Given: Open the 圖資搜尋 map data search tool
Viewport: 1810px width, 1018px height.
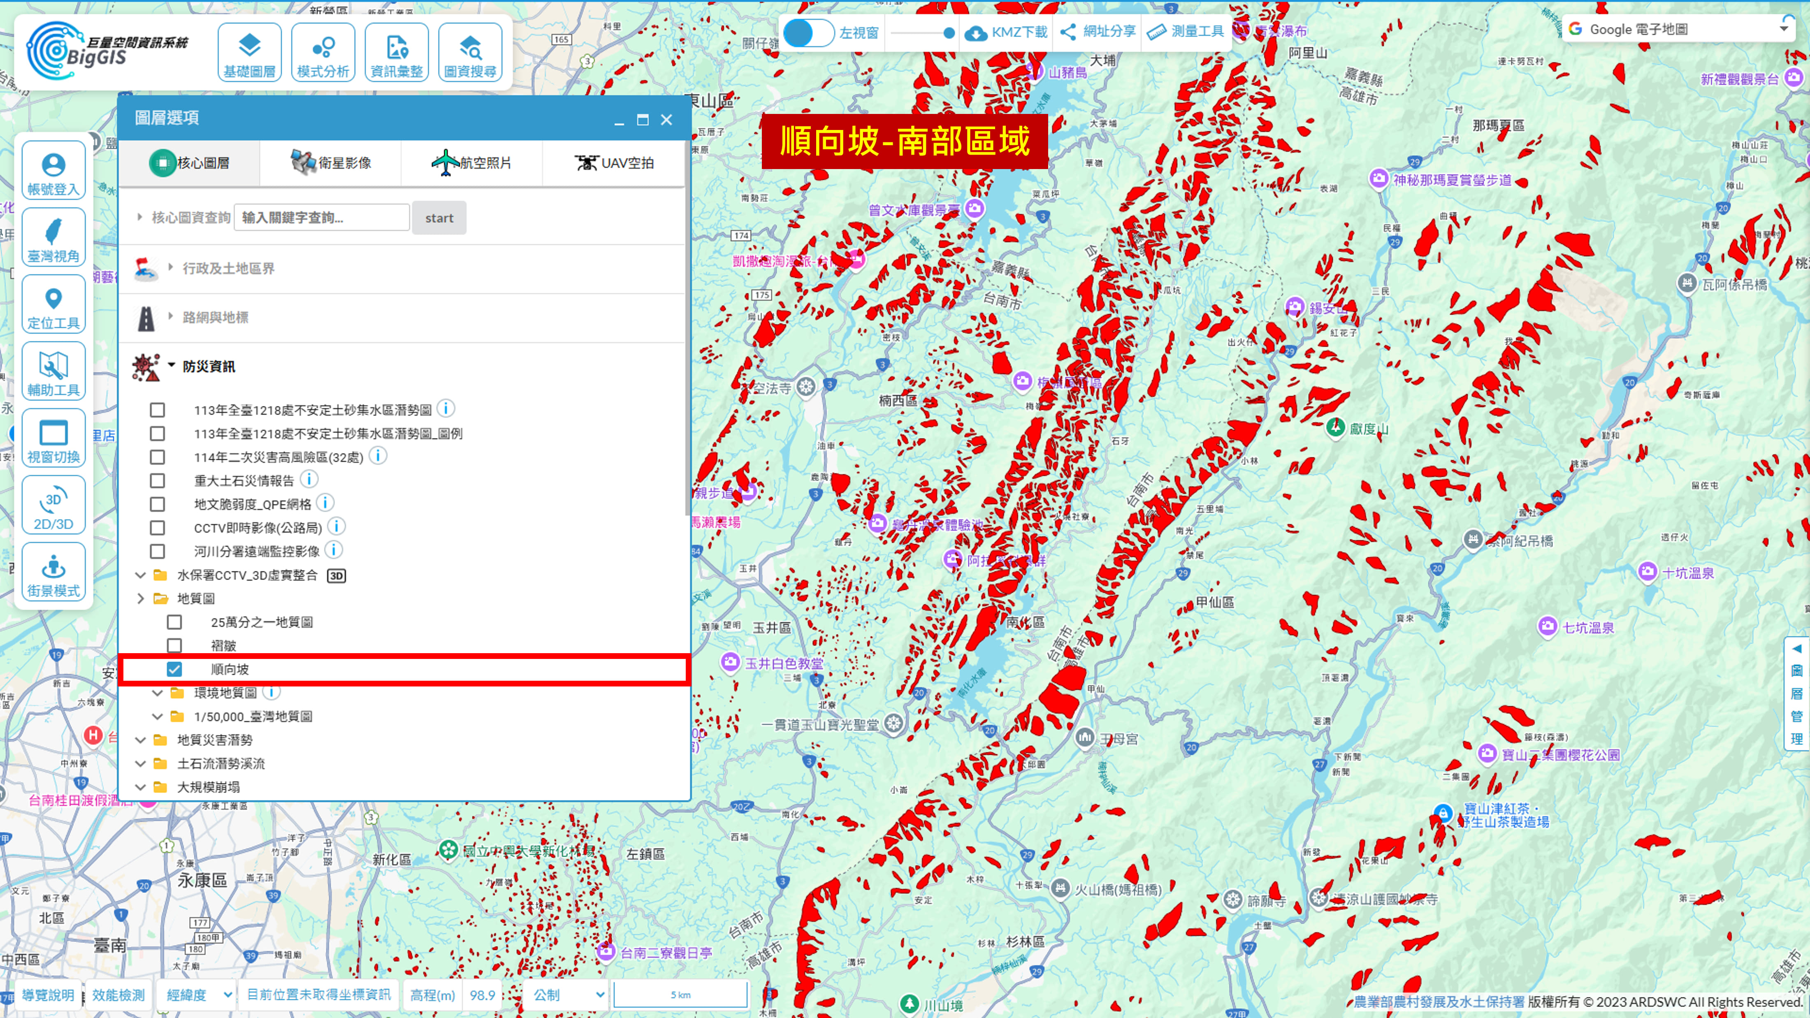Looking at the screenshot, I should pyautogui.click(x=470, y=53).
